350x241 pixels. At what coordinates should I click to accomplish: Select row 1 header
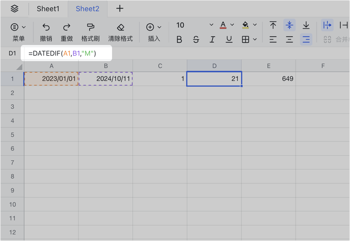[x=12, y=79]
